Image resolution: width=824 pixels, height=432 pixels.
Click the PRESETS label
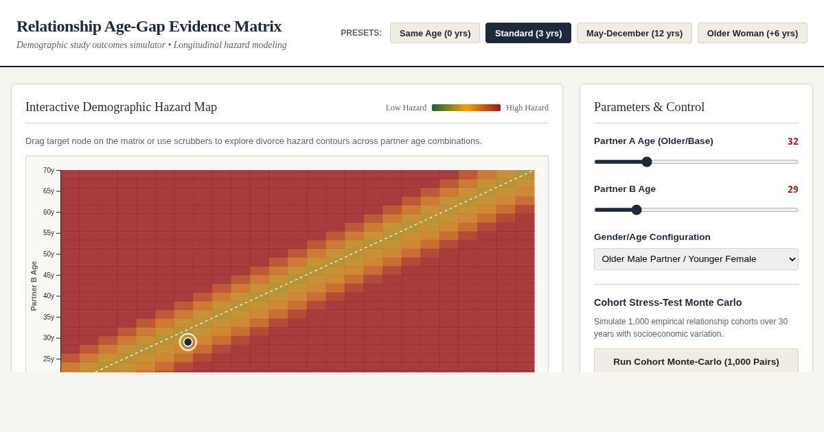[x=361, y=33]
